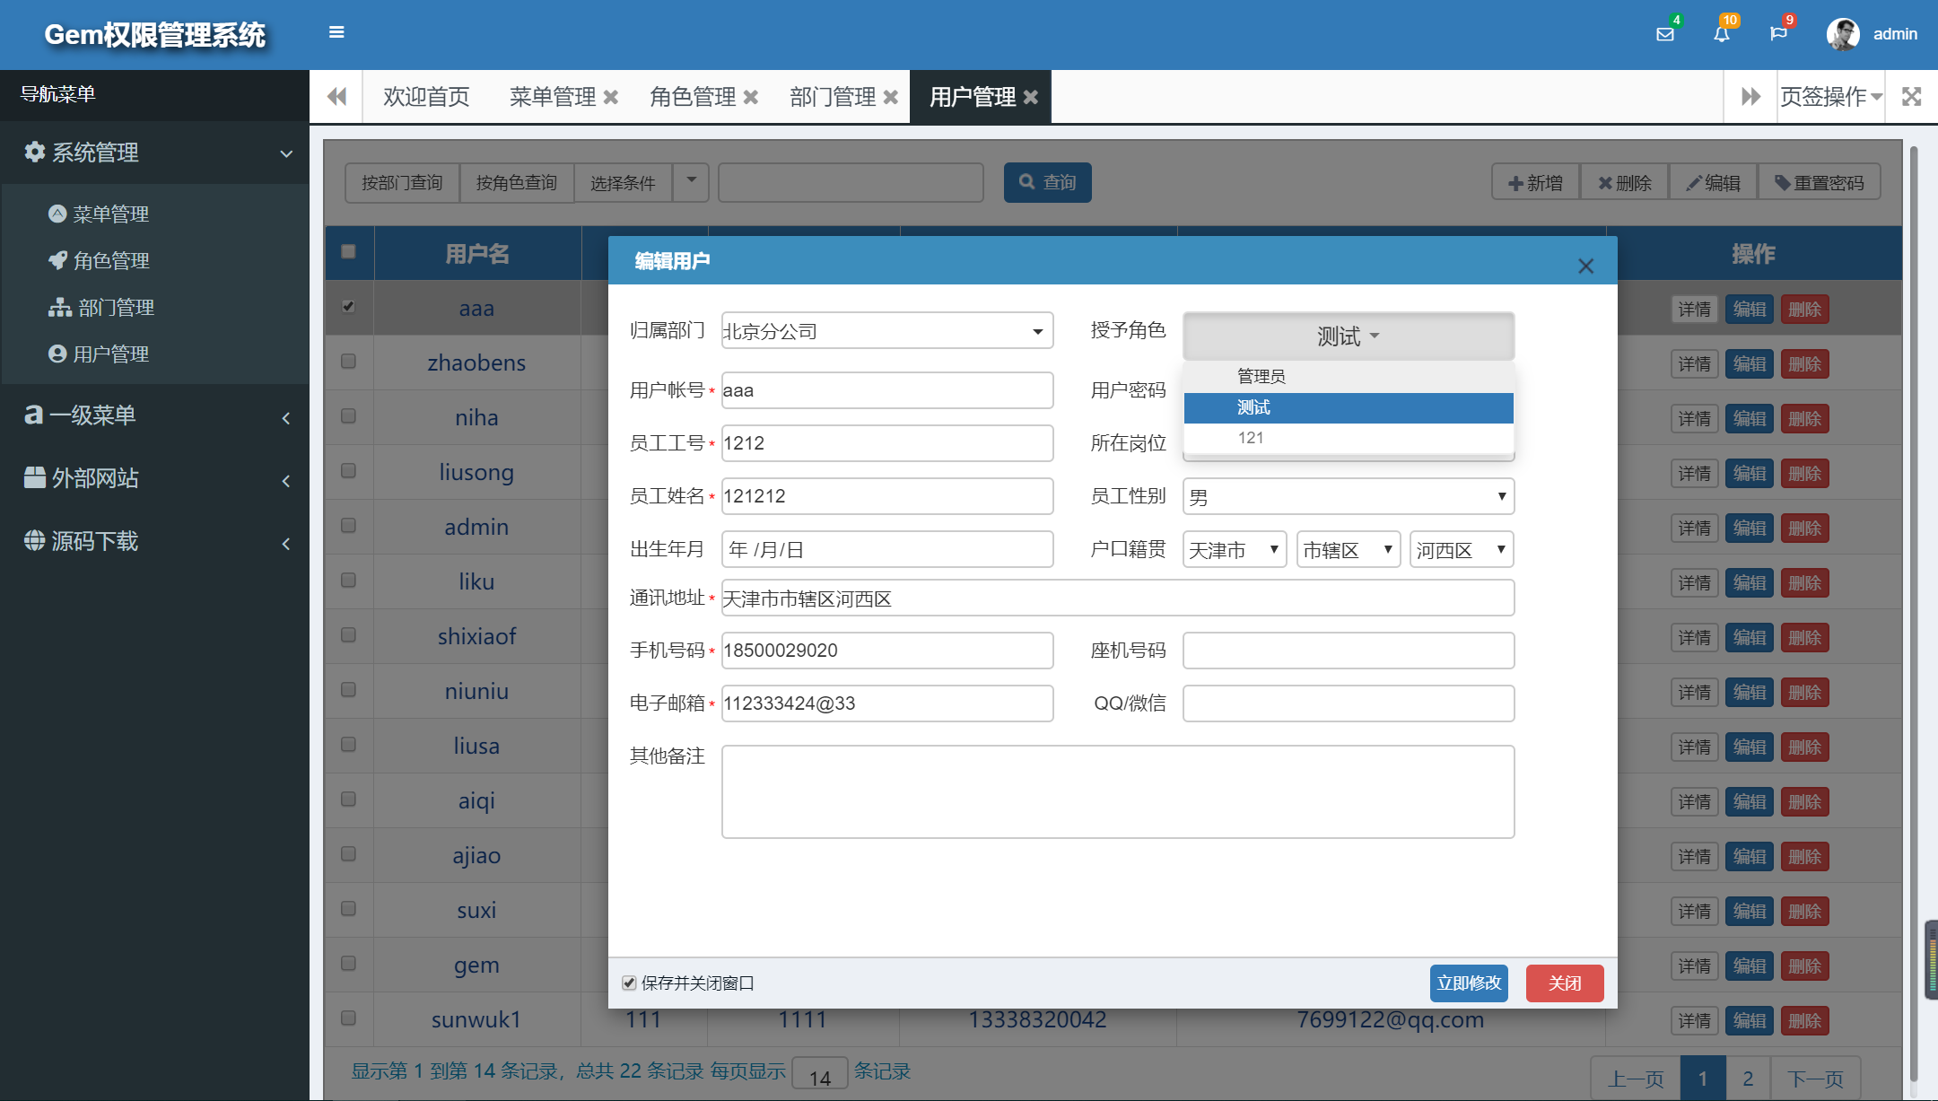Open the mail notifications icon
The width and height of the screenshot is (1938, 1101).
1666,32
